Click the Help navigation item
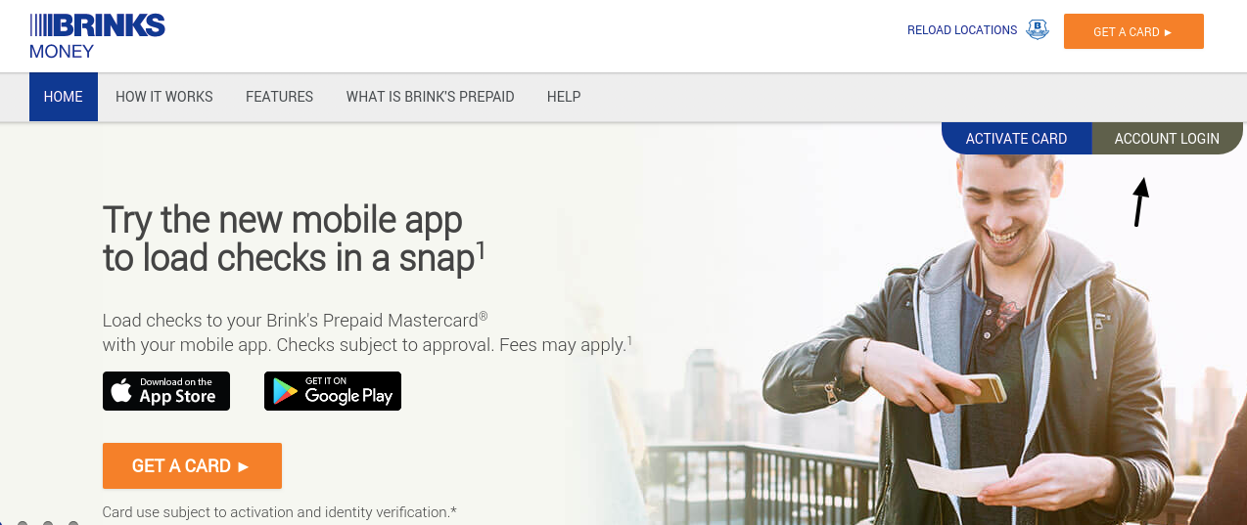This screenshot has width=1247, height=525. [x=564, y=97]
